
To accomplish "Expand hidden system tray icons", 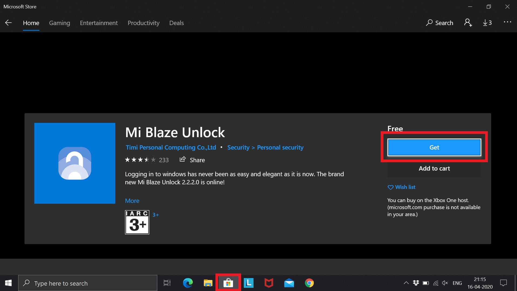I will coord(407,283).
